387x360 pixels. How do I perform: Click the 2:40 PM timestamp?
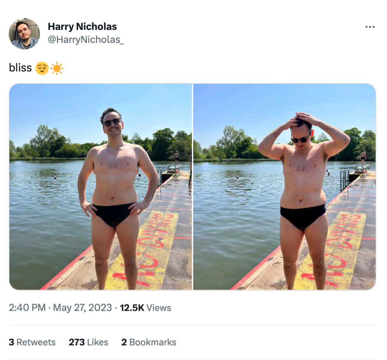(x=27, y=308)
